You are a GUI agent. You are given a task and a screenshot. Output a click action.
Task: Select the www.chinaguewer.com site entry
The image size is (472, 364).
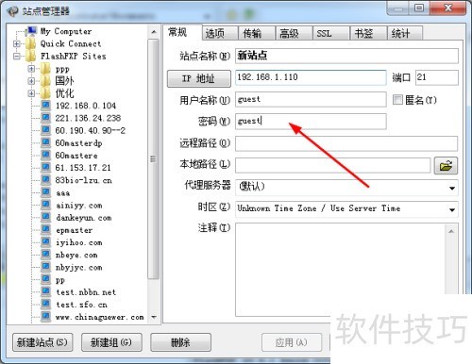[x=100, y=317]
